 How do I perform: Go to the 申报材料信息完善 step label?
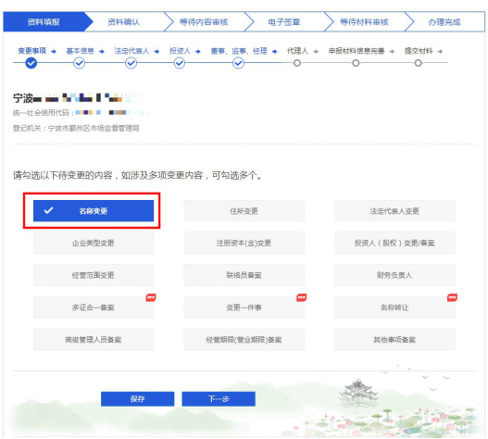[357, 51]
